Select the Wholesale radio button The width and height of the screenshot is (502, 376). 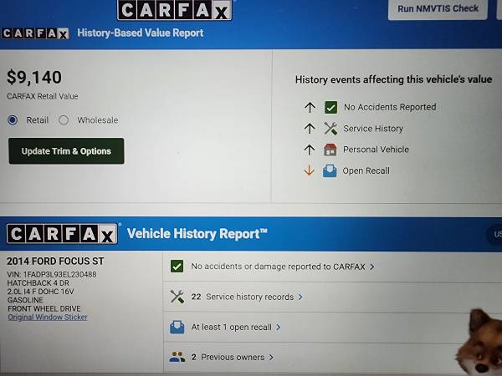coord(64,120)
